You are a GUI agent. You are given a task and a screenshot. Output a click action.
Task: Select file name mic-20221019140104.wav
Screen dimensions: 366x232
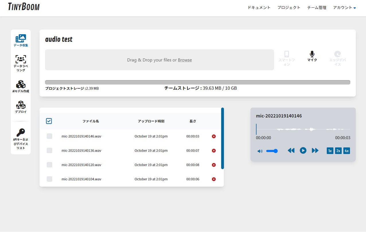coord(81,179)
